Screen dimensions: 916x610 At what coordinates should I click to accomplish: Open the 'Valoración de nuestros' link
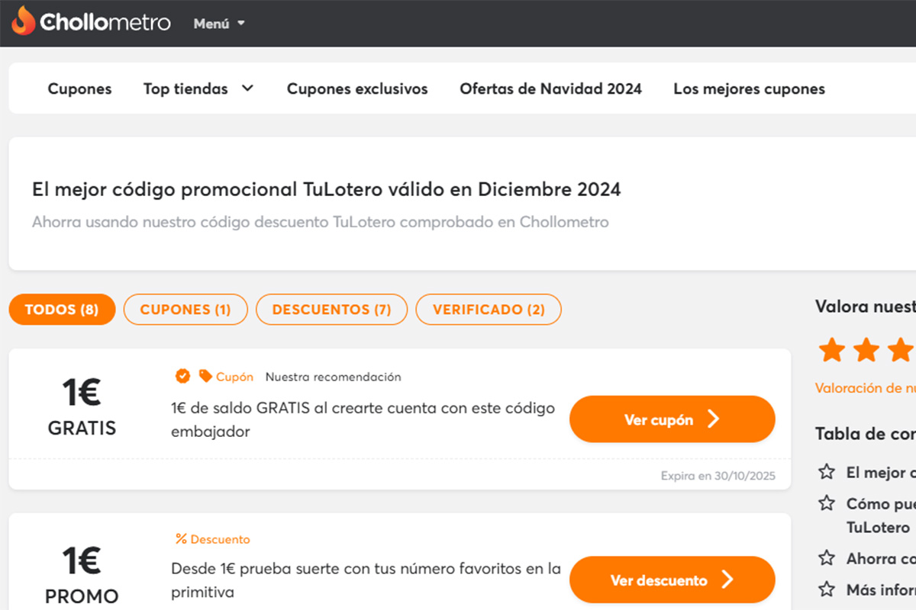[x=863, y=387]
